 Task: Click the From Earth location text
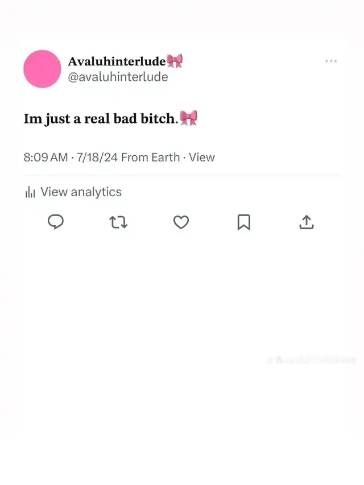tap(150, 157)
